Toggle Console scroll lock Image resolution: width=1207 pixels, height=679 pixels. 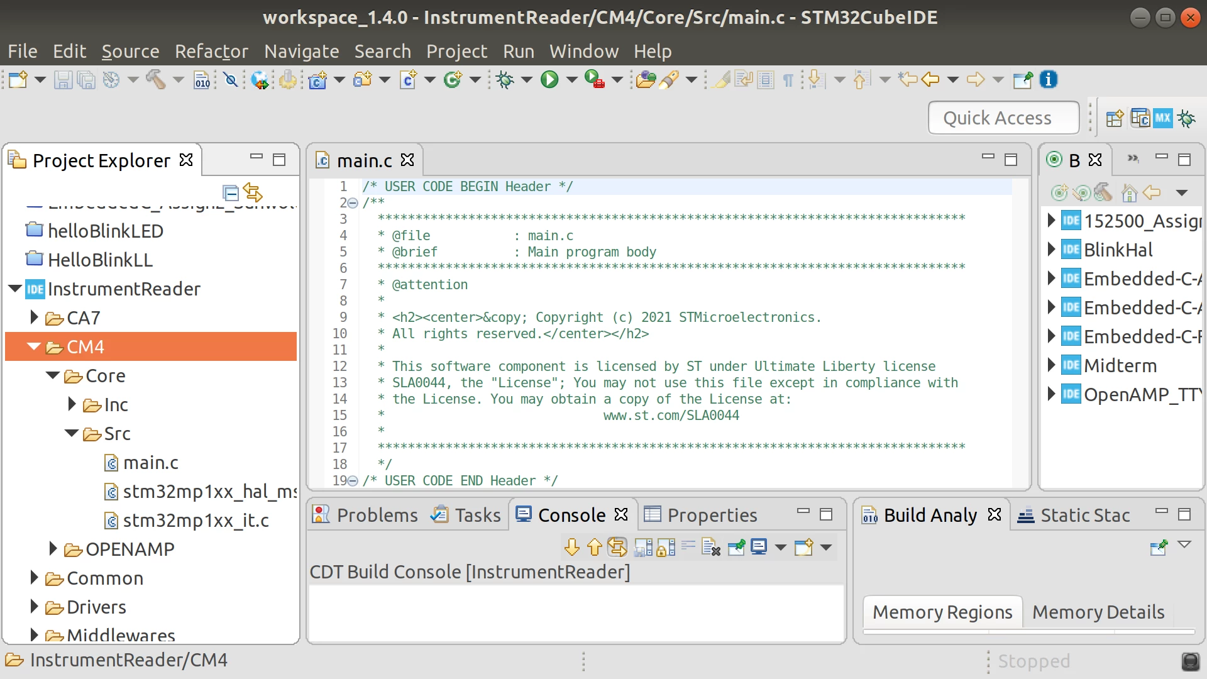tap(666, 548)
